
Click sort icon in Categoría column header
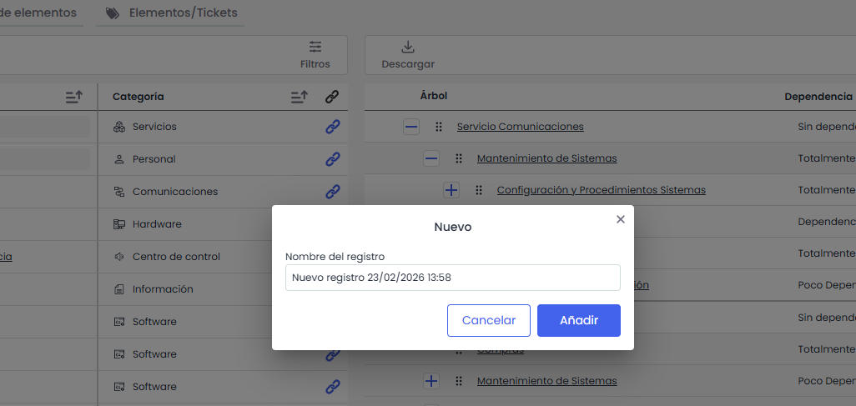[300, 97]
